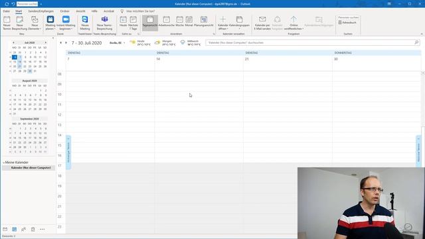Open the Kalender öffnen dropdown
The image size is (425, 239).
223,23
